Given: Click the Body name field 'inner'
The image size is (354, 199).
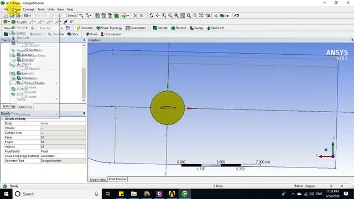Looking at the screenshot, I should coord(63,123).
